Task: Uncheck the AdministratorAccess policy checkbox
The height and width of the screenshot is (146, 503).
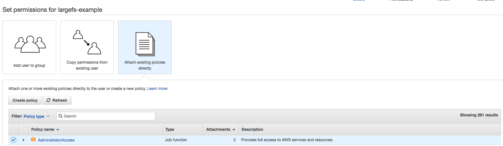Action: click(x=14, y=140)
